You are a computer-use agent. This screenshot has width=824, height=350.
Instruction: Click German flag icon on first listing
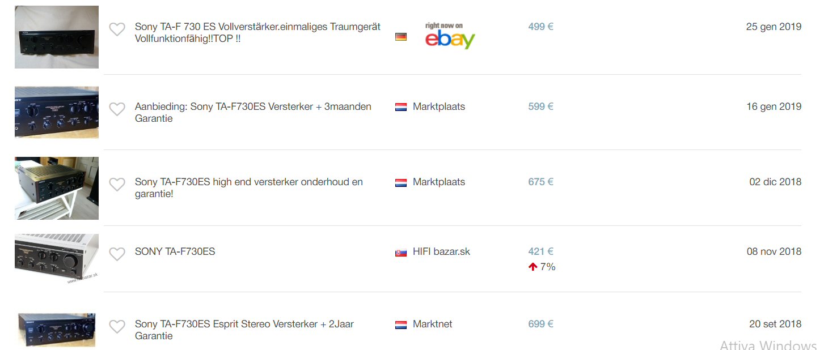(401, 37)
